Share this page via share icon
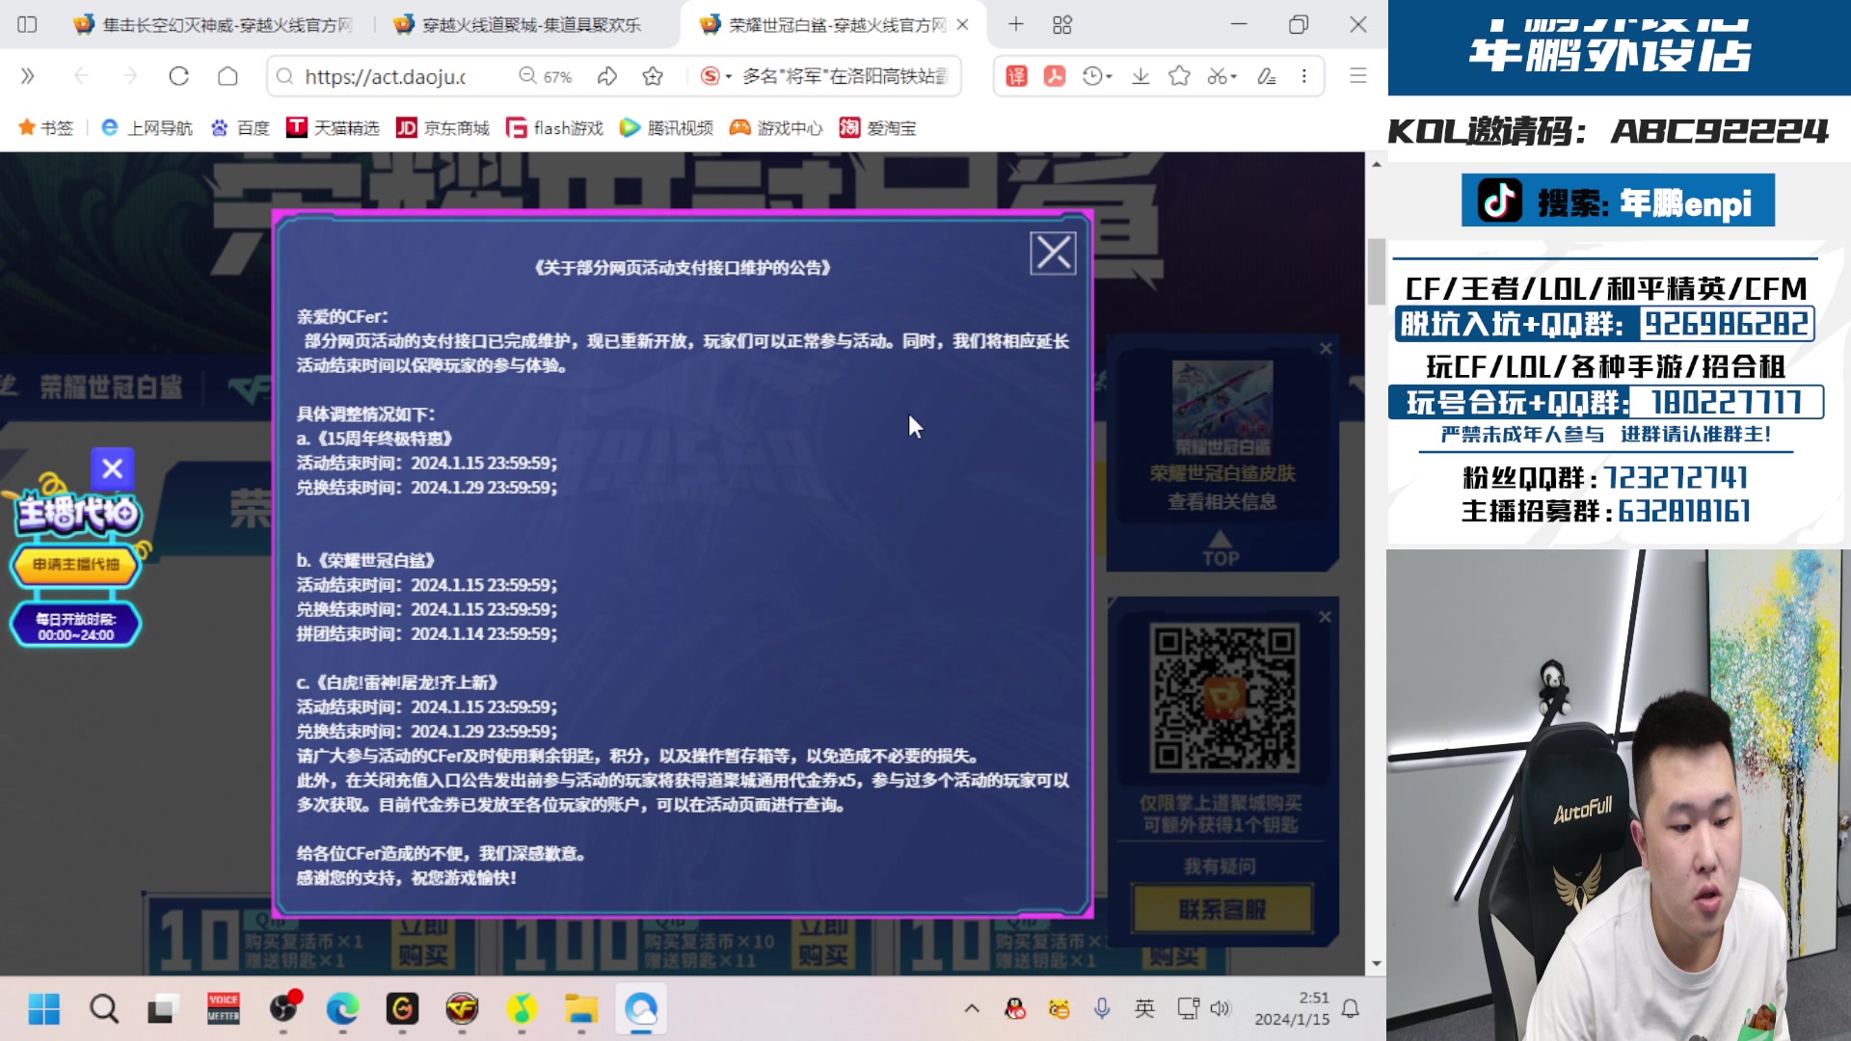This screenshot has height=1041, width=1851. pos(606,75)
